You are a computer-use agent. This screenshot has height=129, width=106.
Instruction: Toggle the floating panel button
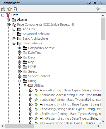(89, 3)
